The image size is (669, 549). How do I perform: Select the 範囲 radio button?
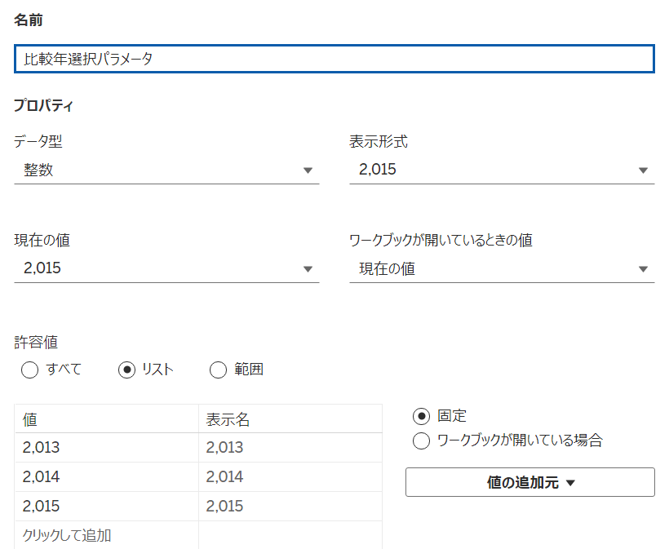pyautogui.click(x=218, y=370)
